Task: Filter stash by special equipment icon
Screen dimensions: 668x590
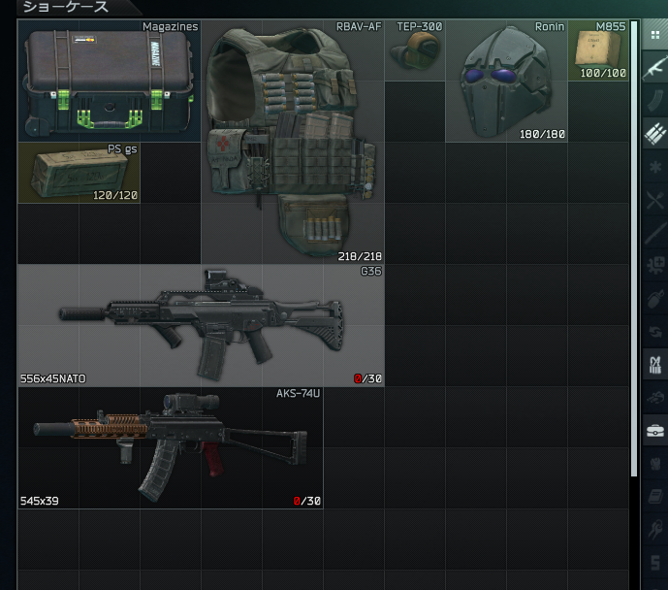Action: (x=655, y=398)
